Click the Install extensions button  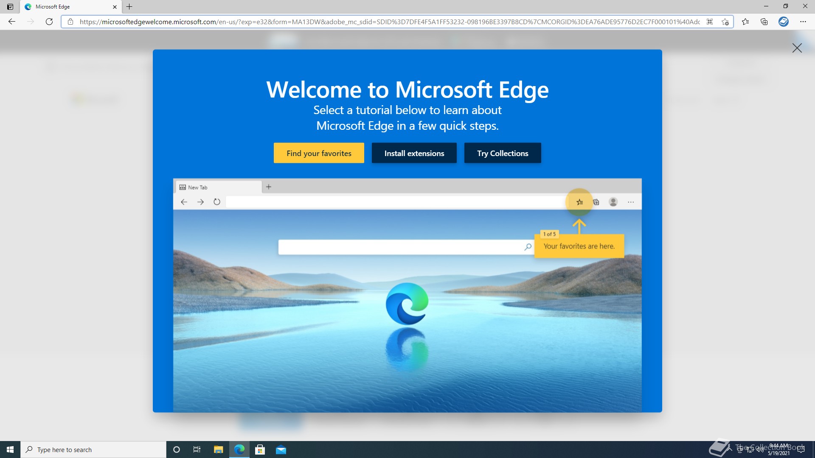414,153
